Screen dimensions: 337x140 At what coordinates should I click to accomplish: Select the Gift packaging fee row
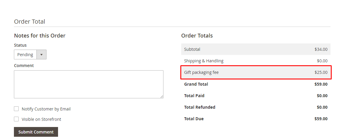256,72
